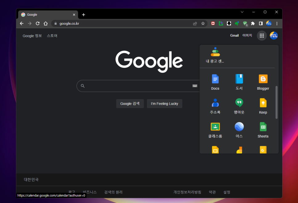Open 개인정보처리방침 privacy link
Image resolution: width=298 pixels, height=203 pixels.
point(187,192)
